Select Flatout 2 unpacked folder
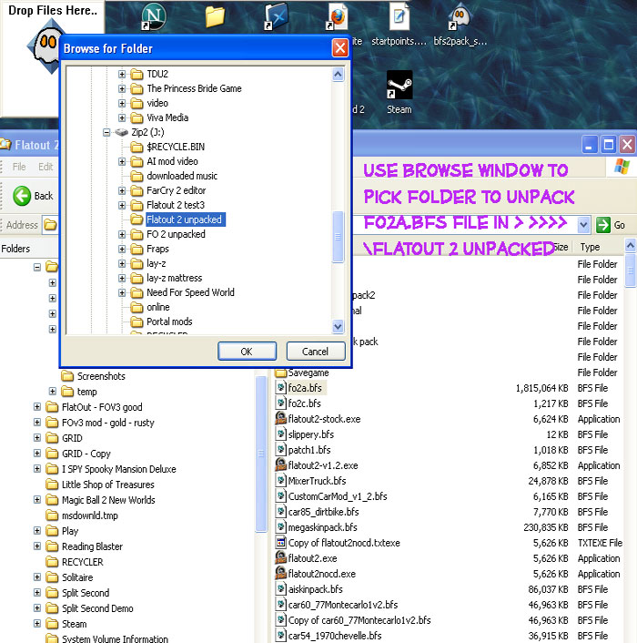The image size is (637, 643). (x=184, y=219)
